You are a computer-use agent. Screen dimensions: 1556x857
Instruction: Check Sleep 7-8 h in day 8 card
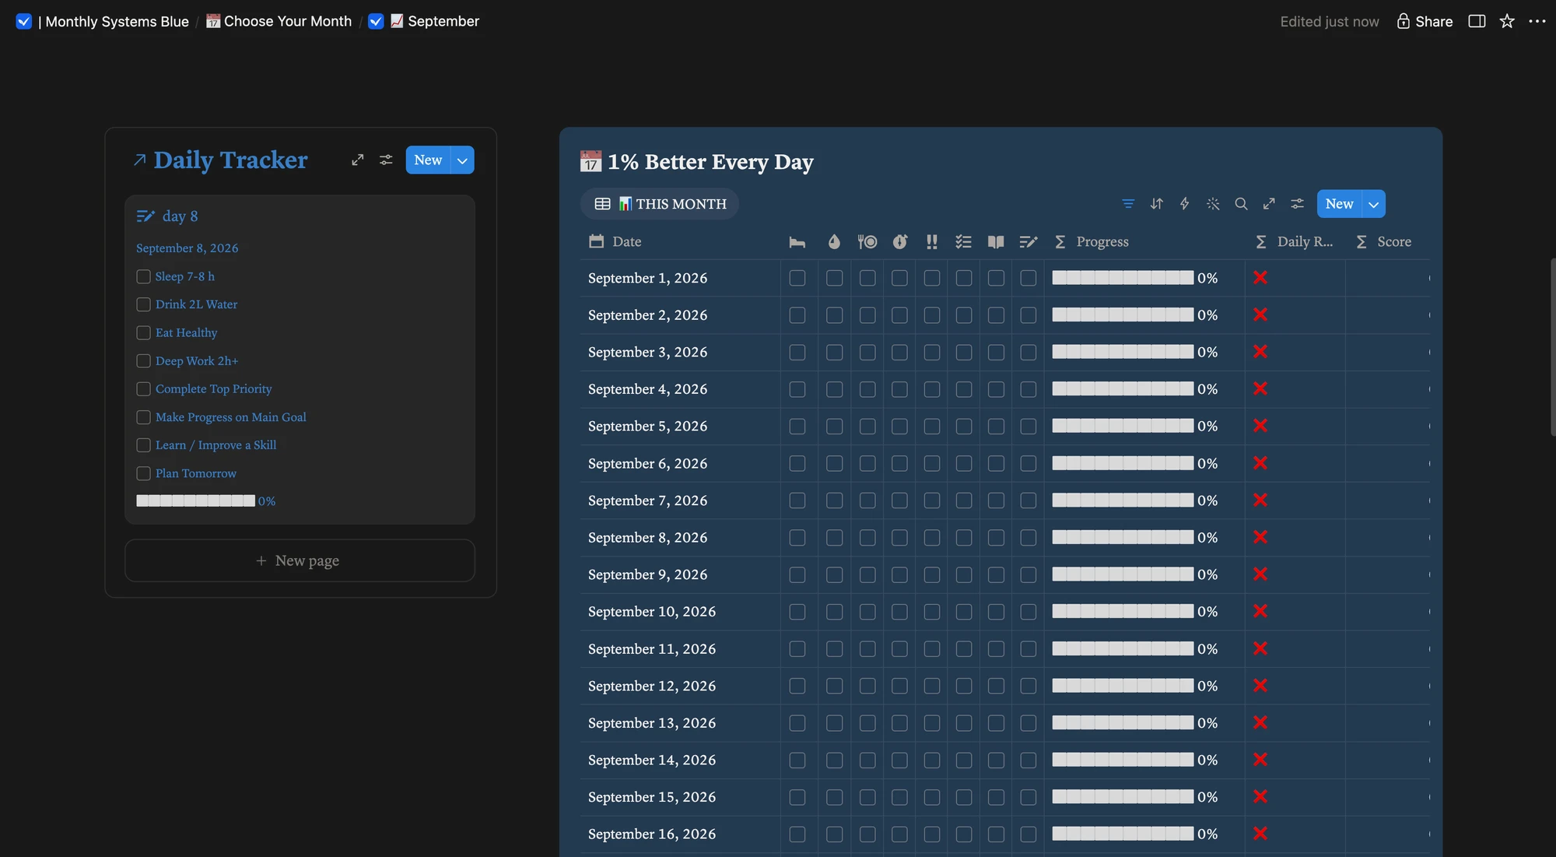pyautogui.click(x=143, y=276)
